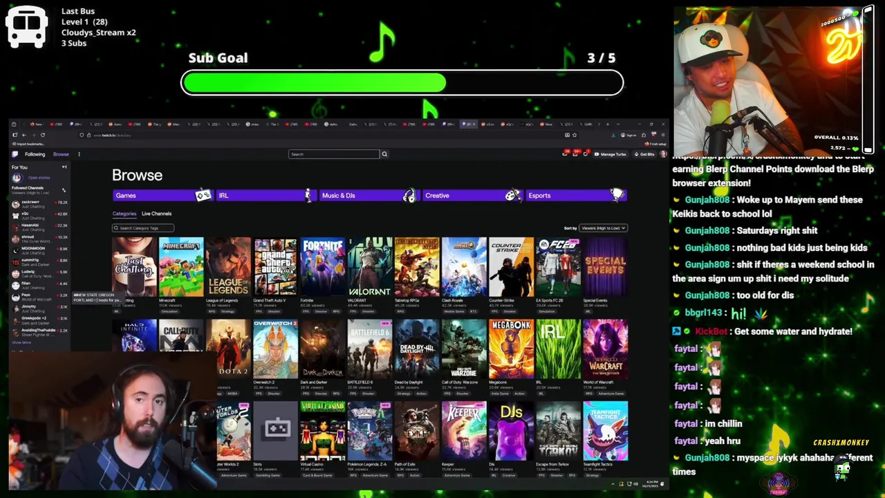885x498 pixels.
Task: Open the League of Legends thumbnail
Action: pos(228,267)
